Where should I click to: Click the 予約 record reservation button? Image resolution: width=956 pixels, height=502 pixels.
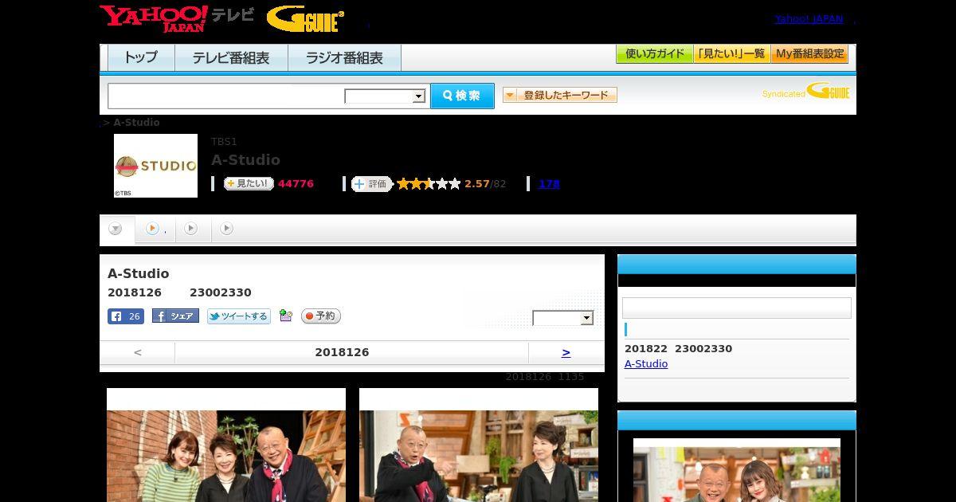coord(321,316)
